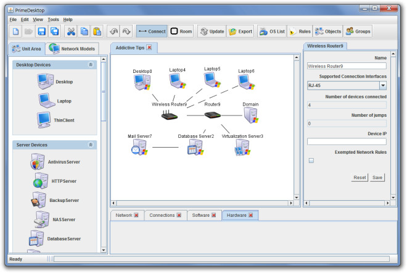The width and height of the screenshot is (407, 273).
Task: Click the Paste clipboard icon
Action: pos(97,31)
